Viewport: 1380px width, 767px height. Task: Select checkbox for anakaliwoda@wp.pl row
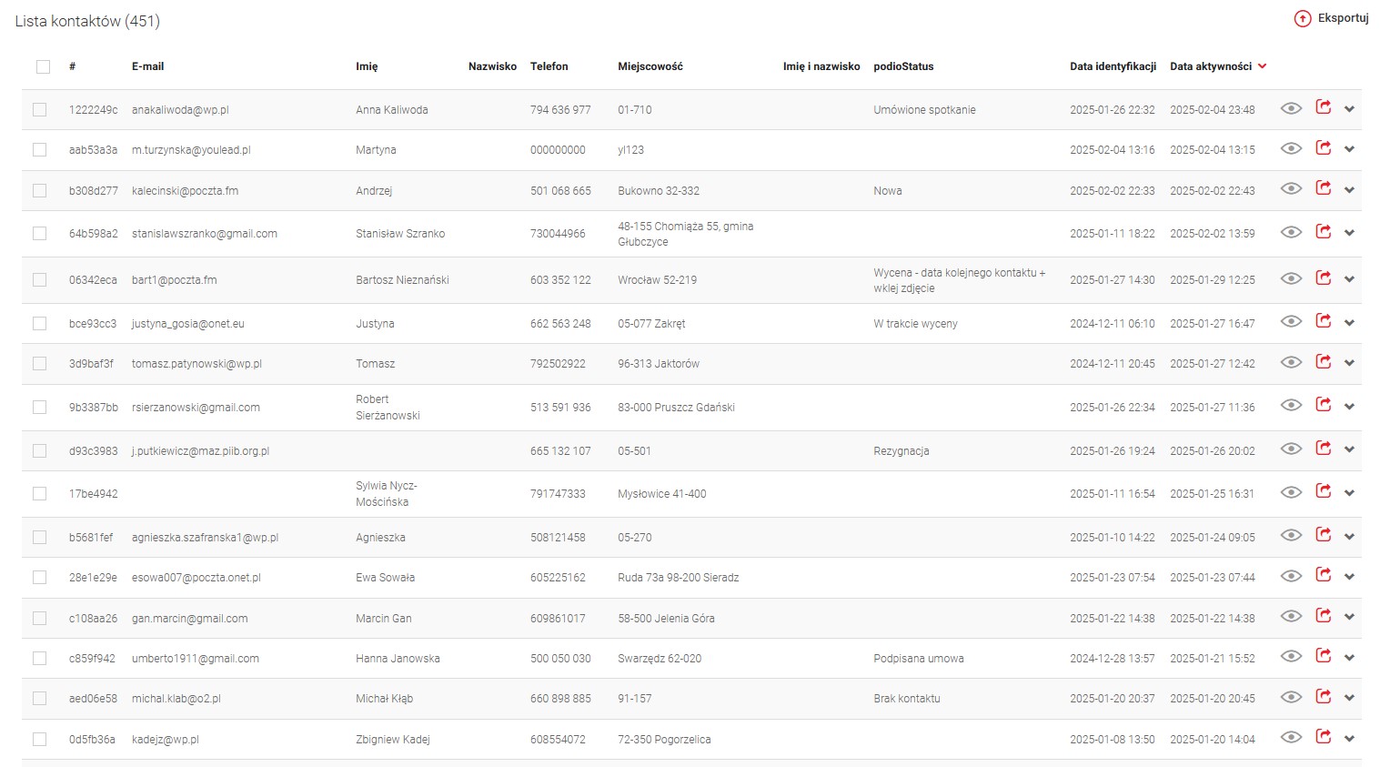tap(40, 110)
